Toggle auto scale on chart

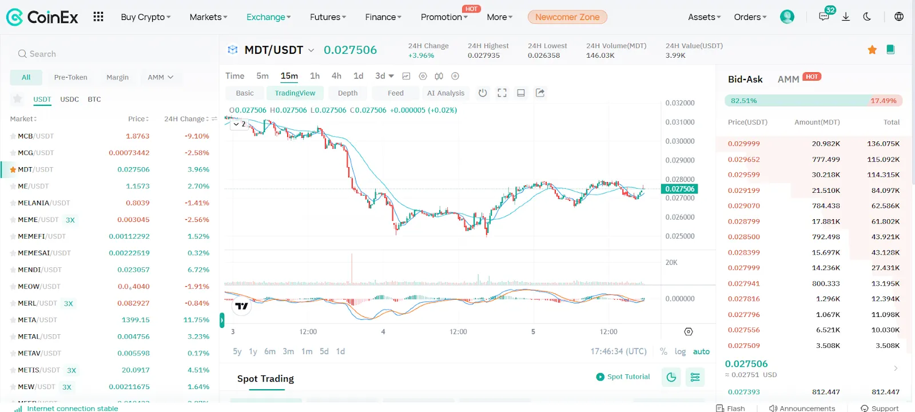tap(701, 351)
